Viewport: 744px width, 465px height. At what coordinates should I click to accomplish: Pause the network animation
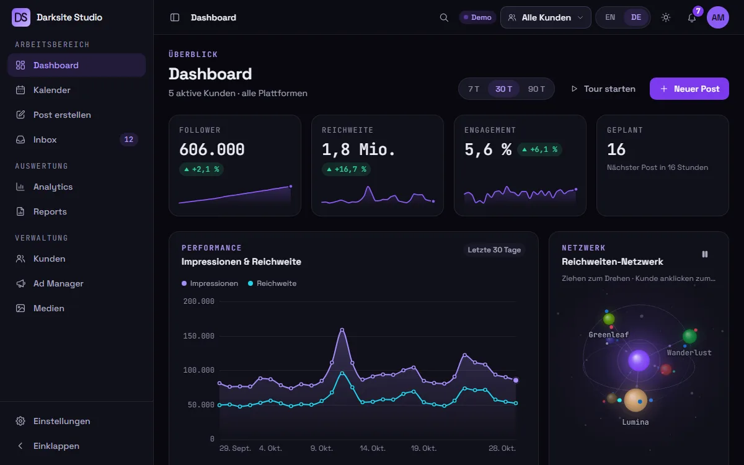705,254
